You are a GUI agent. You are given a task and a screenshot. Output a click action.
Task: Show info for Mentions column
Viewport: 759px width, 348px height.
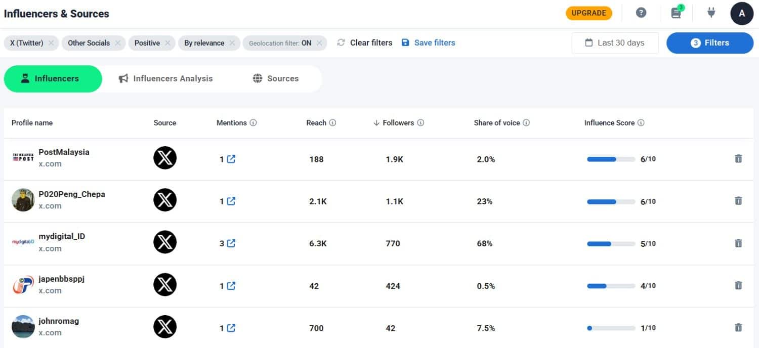click(x=254, y=123)
